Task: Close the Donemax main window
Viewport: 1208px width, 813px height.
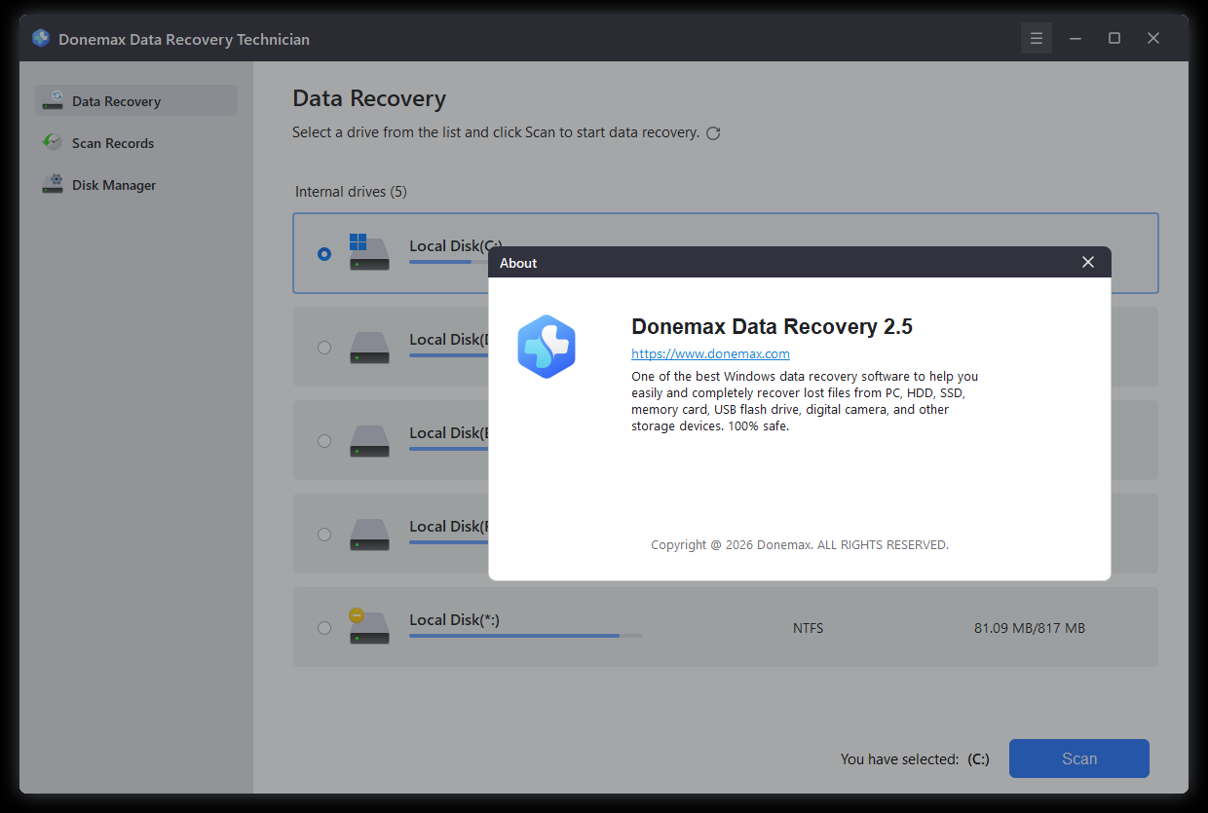Action: click(x=1153, y=38)
